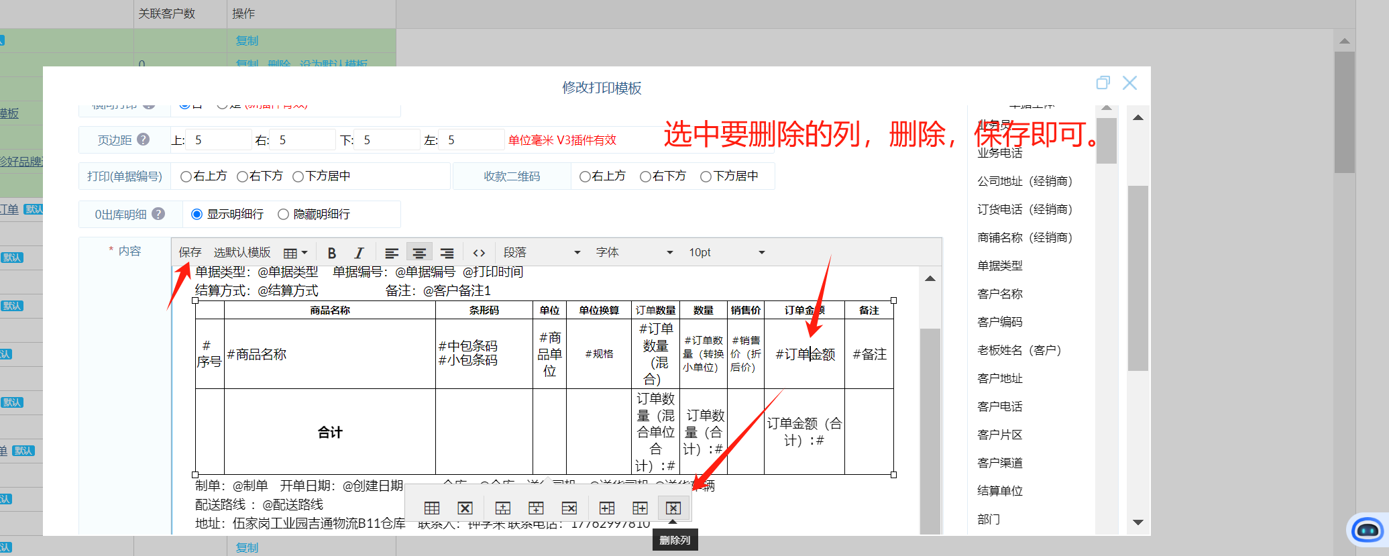1389x556 pixels.
Task: Toggle italic formatting in editor toolbar
Action: pos(359,253)
